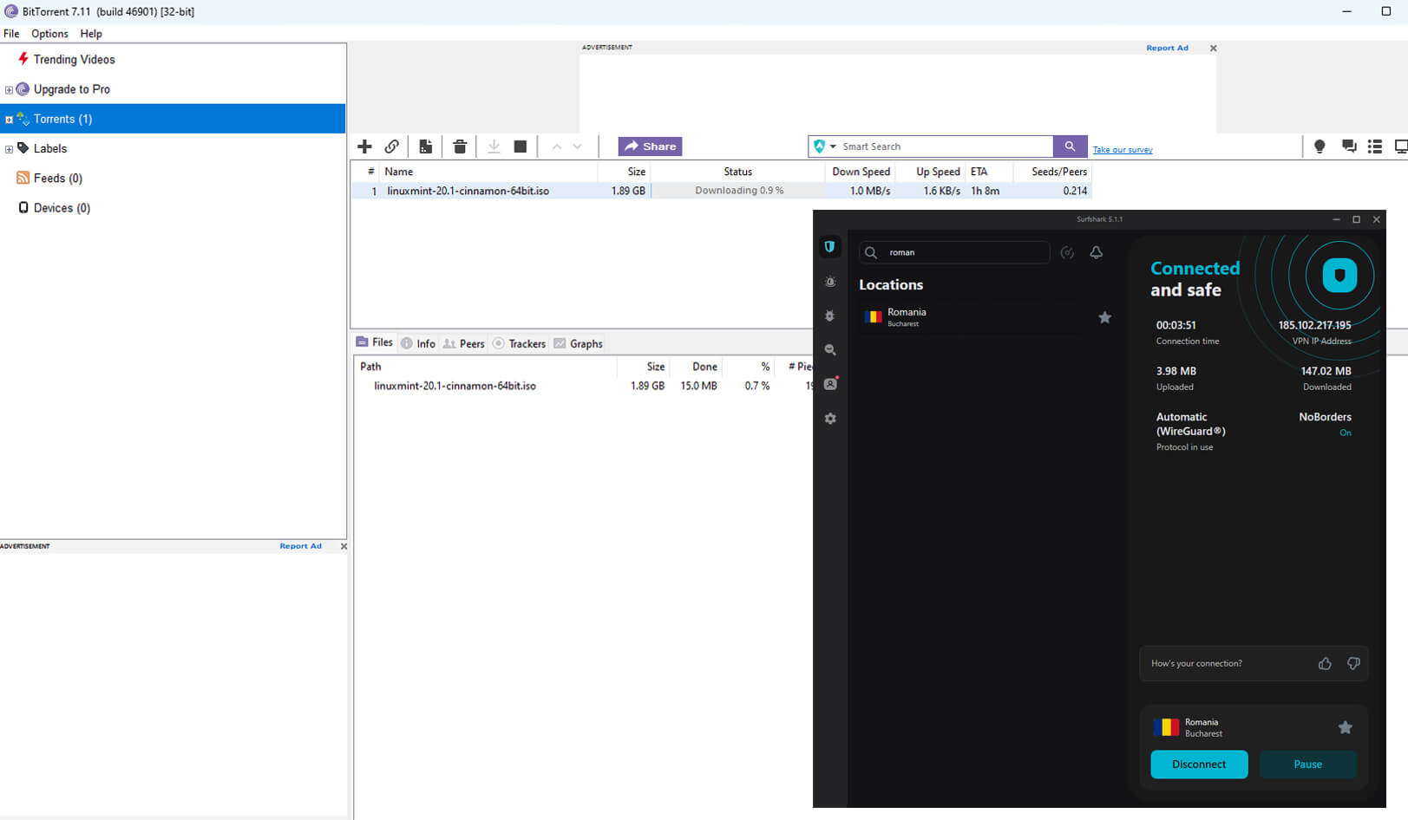Click the Create New Torrent file icon
Image resolution: width=1408 pixels, height=820 pixels.
(x=425, y=146)
